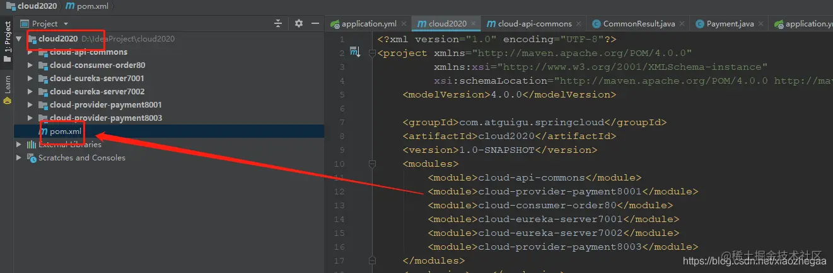Screen dimensions: 833x273
Task: Expand the cloud-provider-payment8003 module arrow
Action: 30,118
